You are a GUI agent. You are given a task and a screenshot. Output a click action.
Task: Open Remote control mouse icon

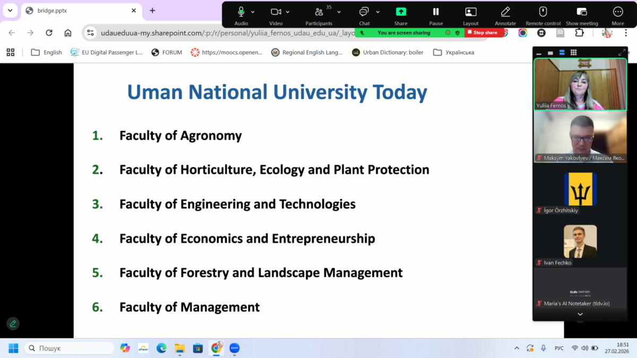coord(543,12)
